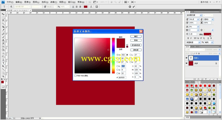Select the Path Selection tool
This screenshot has height=120, width=222.
(3, 66)
